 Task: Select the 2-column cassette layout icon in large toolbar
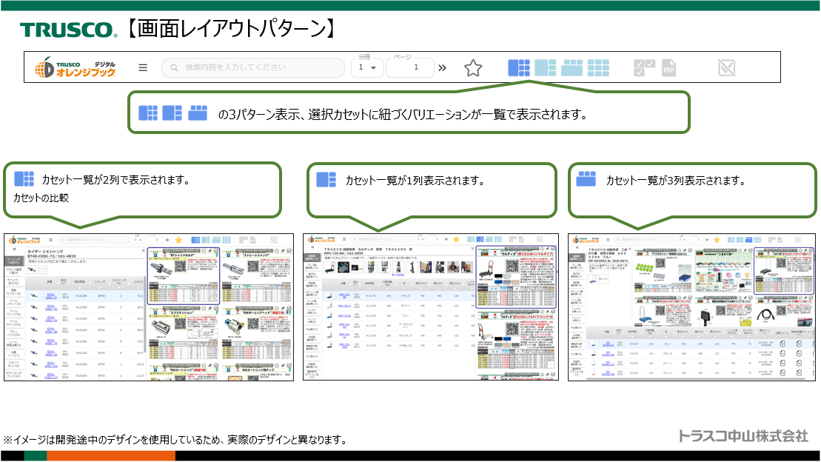(x=519, y=67)
